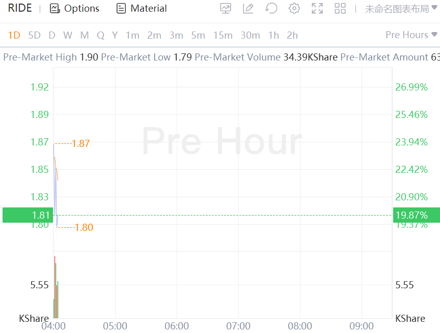This screenshot has height=333, width=440.
Task: Click the drawing edit pencil icon
Action: 249,8
